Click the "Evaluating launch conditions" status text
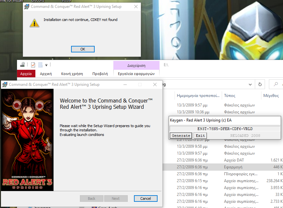This screenshot has width=283, height=208. click(x=82, y=135)
